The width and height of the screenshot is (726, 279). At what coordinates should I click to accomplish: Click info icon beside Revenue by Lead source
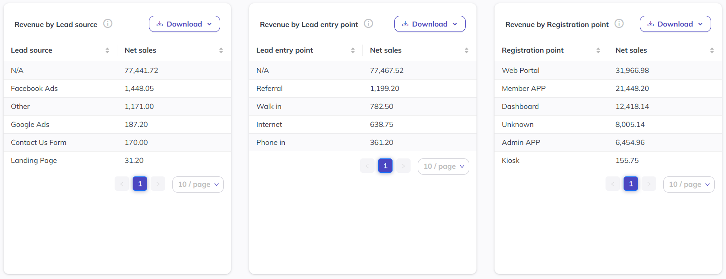[x=108, y=23]
